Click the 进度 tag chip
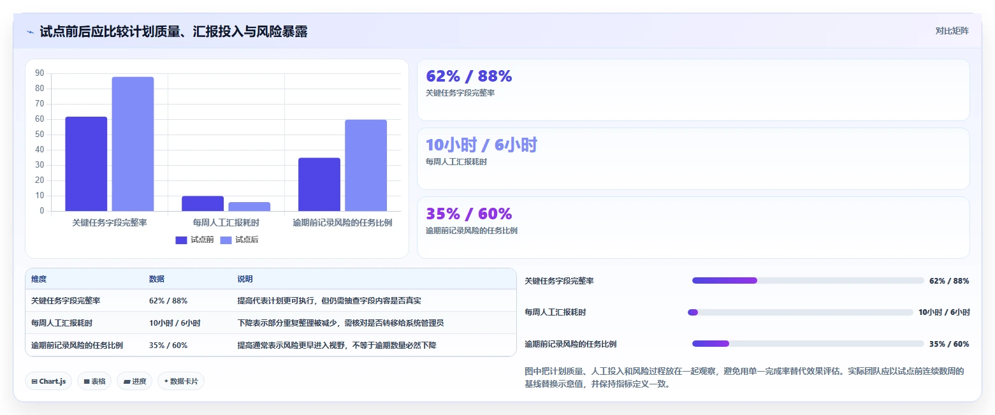995x415 pixels. coord(134,381)
